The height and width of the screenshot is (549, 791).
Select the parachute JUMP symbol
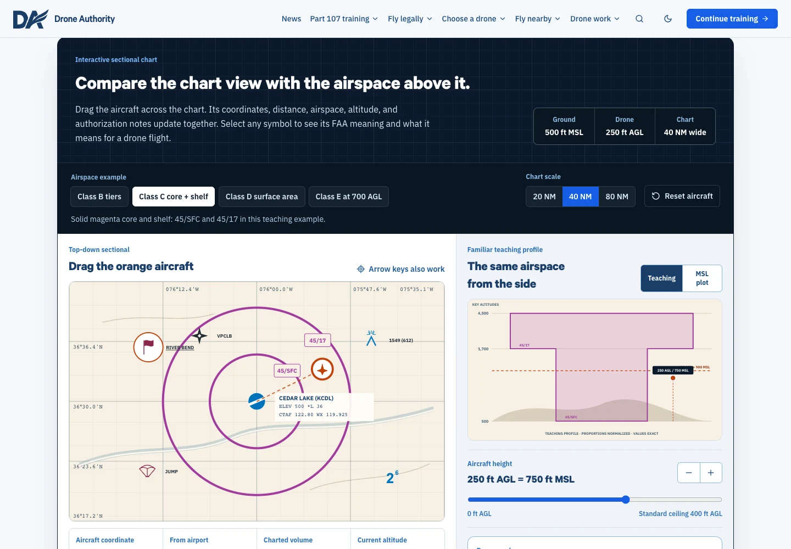click(x=147, y=471)
